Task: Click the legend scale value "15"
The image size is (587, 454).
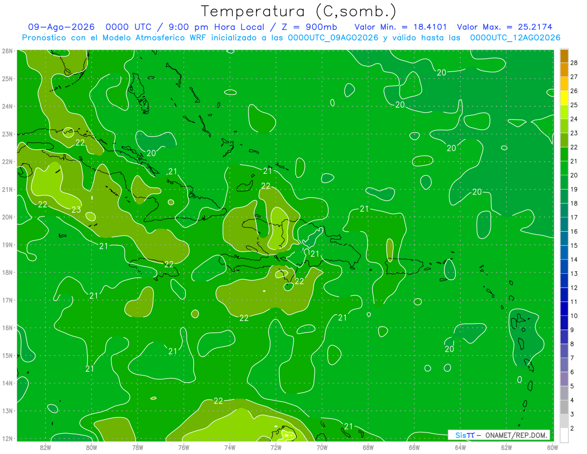Action: coord(574,246)
